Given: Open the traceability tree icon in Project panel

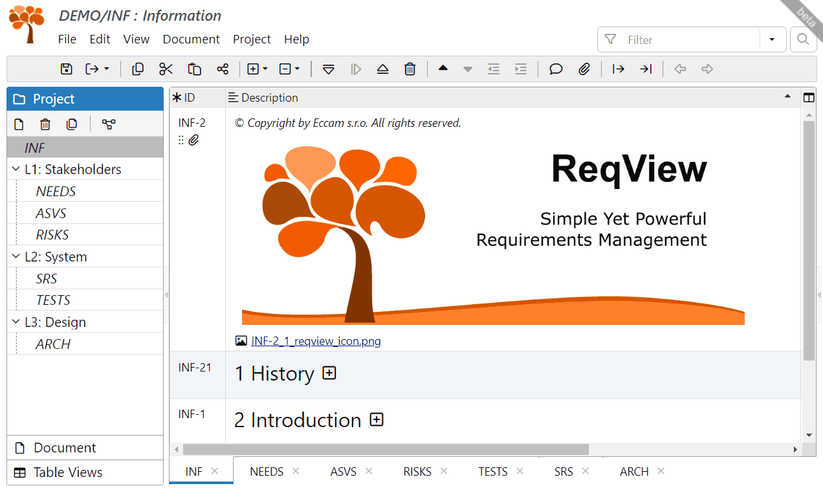Looking at the screenshot, I should coord(109,124).
